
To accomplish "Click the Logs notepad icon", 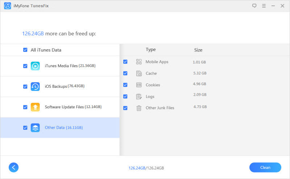I will click(x=139, y=96).
